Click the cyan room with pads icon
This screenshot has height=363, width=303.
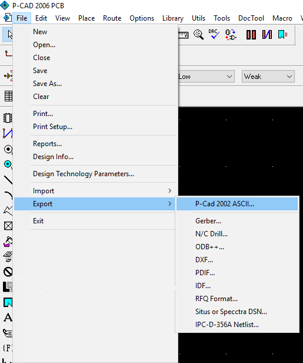tap(283, 35)
